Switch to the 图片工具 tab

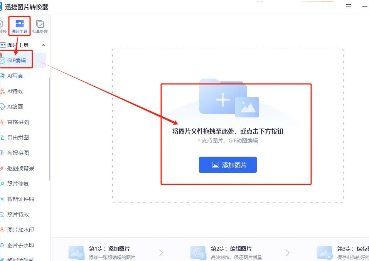pyautogui.click(x=19, y=26)
